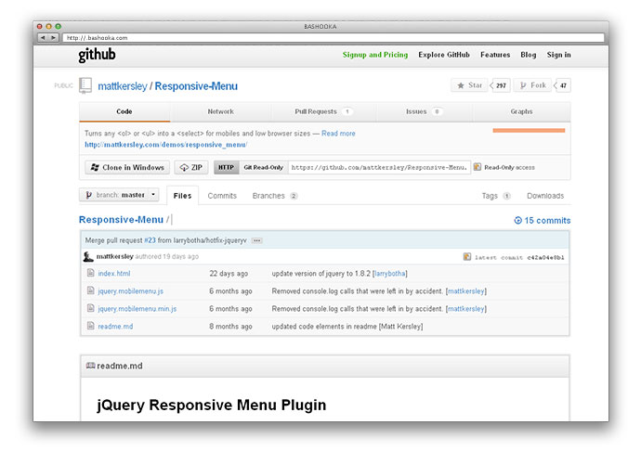
Task: Click Signup and Pricing link
Action: coord(375,55)
